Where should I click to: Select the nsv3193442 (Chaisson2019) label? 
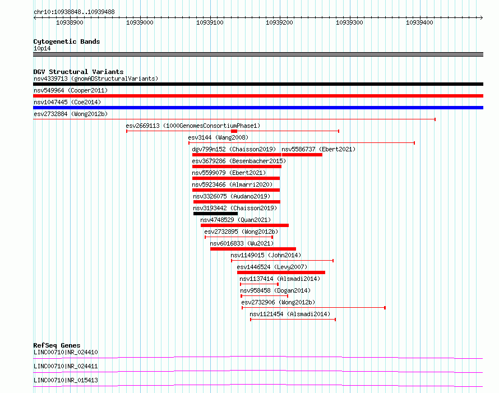click(235, 208)
